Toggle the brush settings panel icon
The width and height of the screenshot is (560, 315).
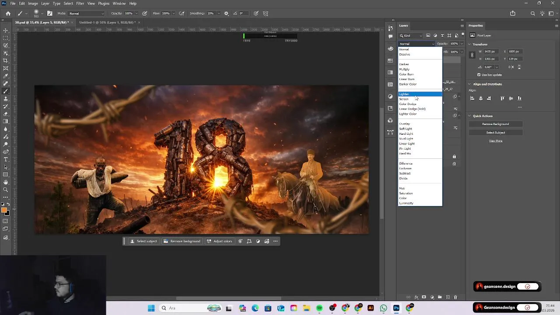tap(49, 14)
